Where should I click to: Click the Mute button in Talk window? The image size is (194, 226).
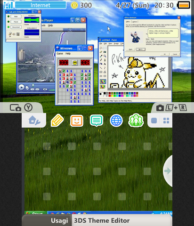(x=16, y=16)
